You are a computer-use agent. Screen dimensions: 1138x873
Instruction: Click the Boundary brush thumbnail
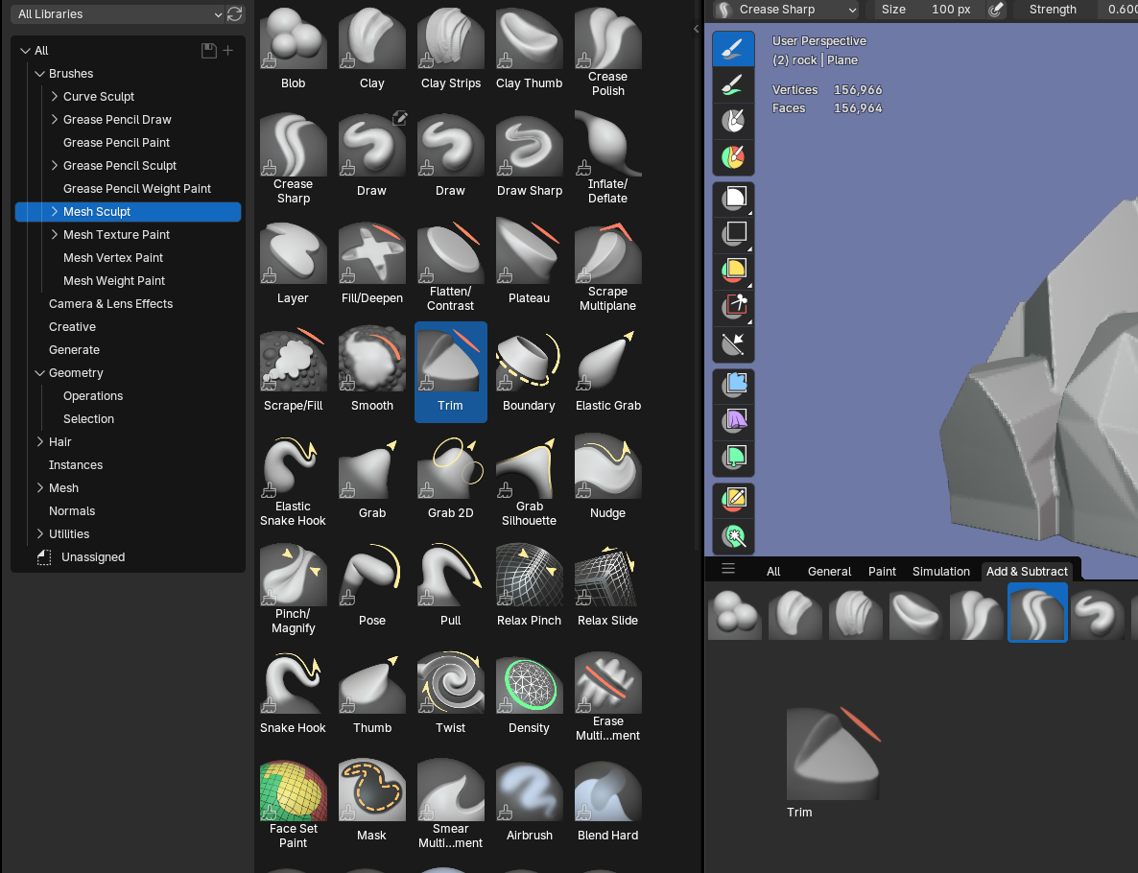pyautogui.click(x=529, y=371)
